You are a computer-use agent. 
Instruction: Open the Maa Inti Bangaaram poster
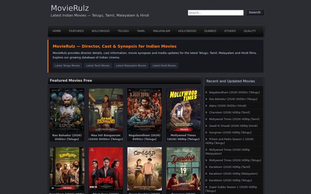point(106,110)
